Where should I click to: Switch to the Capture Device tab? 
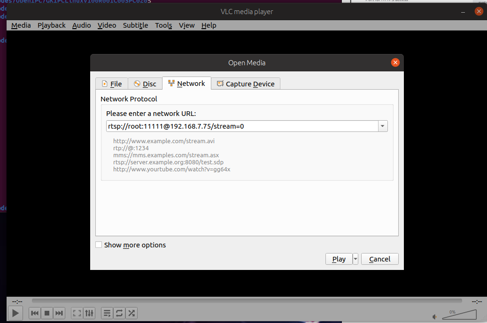point(246,84)
